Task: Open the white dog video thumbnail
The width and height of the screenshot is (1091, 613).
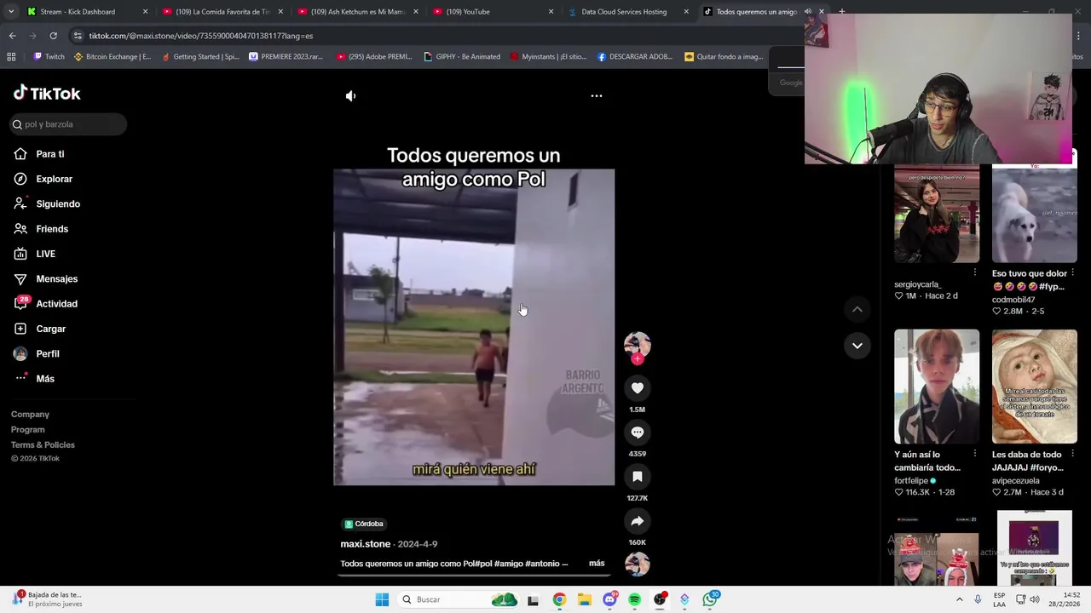Action: pyautogui.click(x=1035, y=214)
